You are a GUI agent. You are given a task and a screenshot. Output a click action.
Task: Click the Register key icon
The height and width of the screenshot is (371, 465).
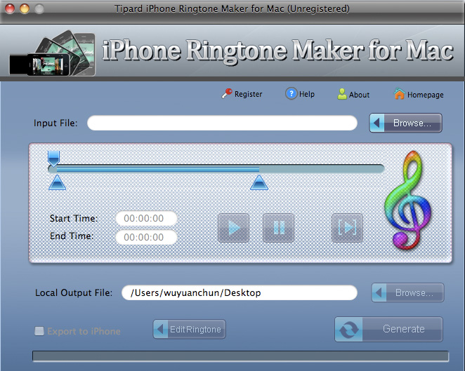click(x=227, y=94)
